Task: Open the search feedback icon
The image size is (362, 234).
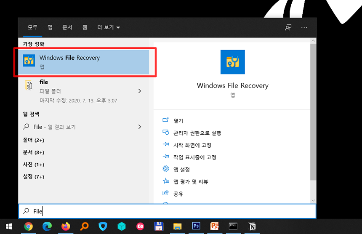Action: click(288, 27)
